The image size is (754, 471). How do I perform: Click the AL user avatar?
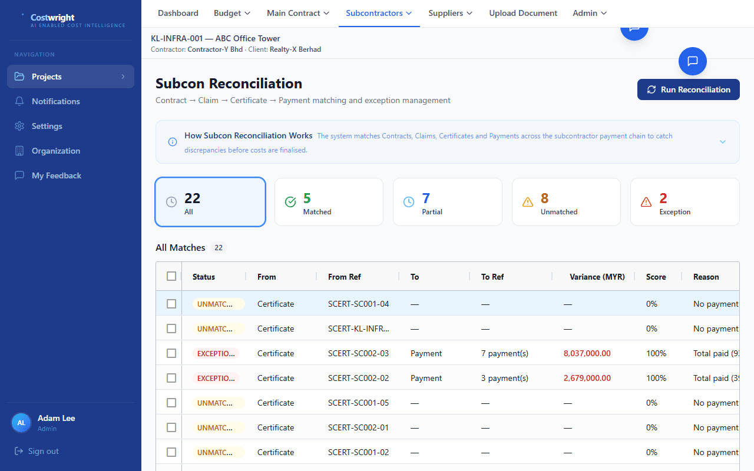[21, 423]
